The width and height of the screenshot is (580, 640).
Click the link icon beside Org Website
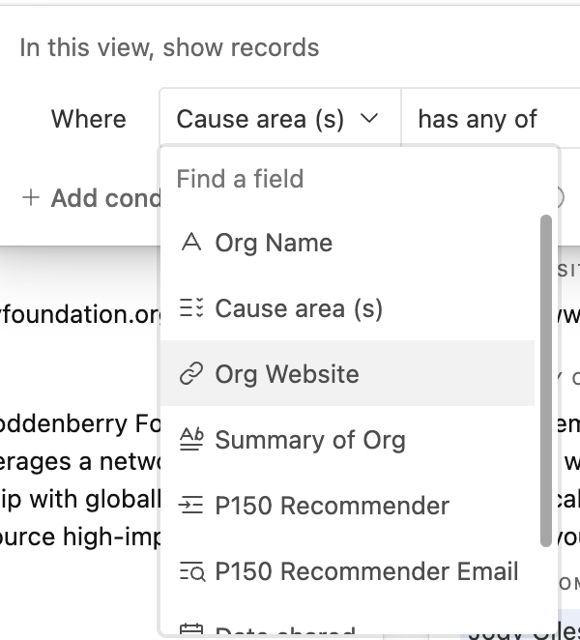[x=191, y=373]
